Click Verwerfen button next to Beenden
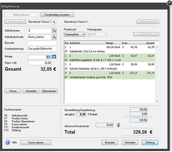The height and width of the screenshot is (152, 172). pos(130,142)
